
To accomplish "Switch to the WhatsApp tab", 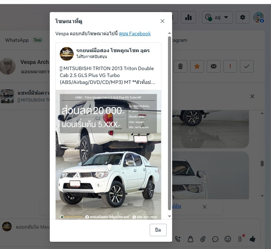I will [x=17, y=40].
